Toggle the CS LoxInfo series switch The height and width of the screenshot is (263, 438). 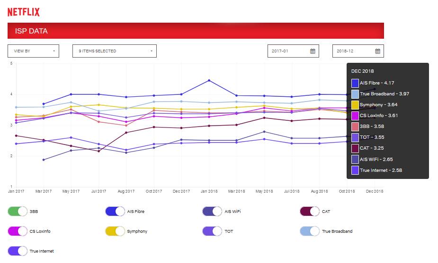(x=18, y=231)
